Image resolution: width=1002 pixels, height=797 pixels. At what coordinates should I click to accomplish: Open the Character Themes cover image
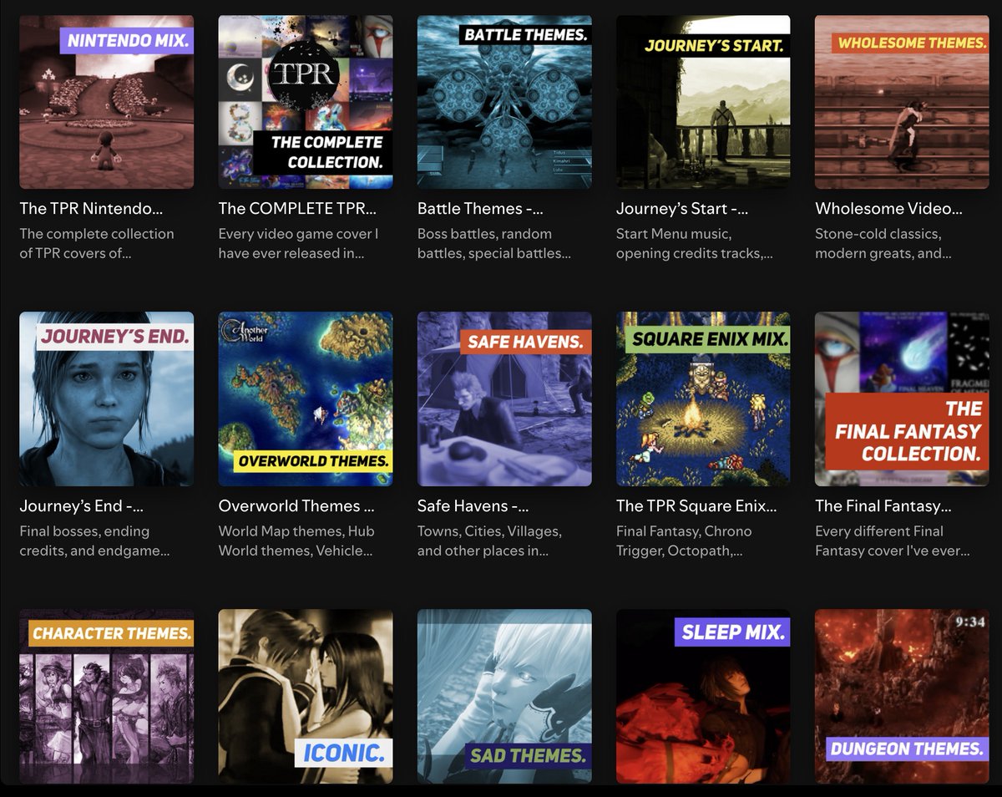pyautogui.click(x=106, y=696)
